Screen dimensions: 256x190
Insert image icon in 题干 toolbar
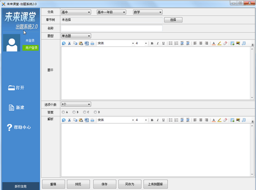pos(232,43)
